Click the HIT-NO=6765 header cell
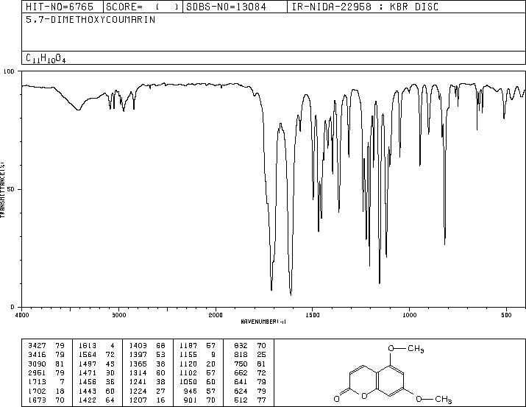 pyautogui.click(x=60, y=7)
